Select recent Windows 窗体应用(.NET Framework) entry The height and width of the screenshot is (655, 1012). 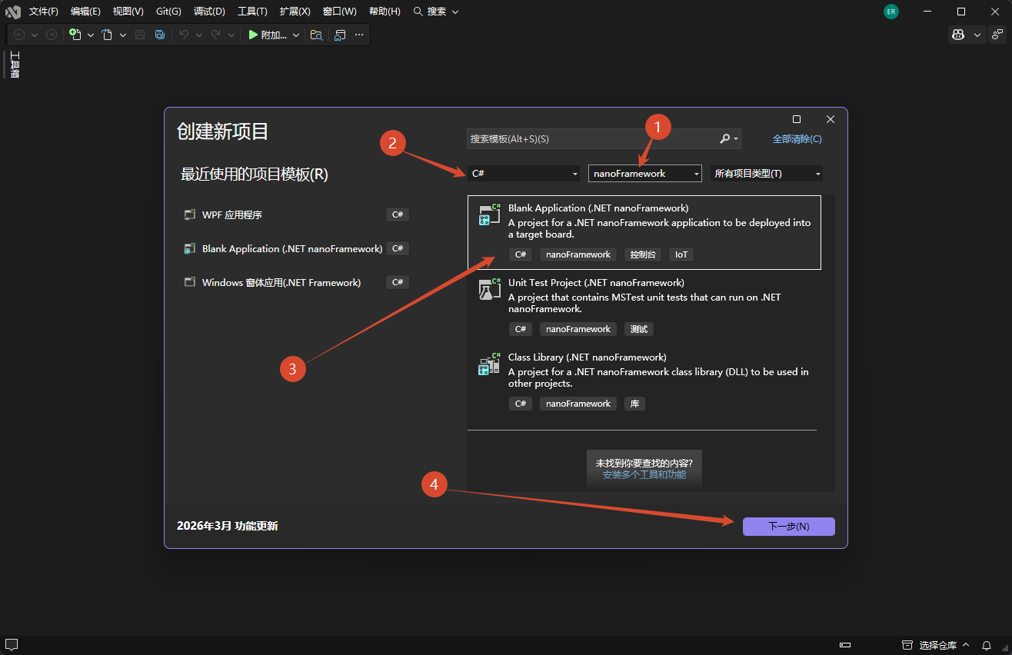pos(281,283)
